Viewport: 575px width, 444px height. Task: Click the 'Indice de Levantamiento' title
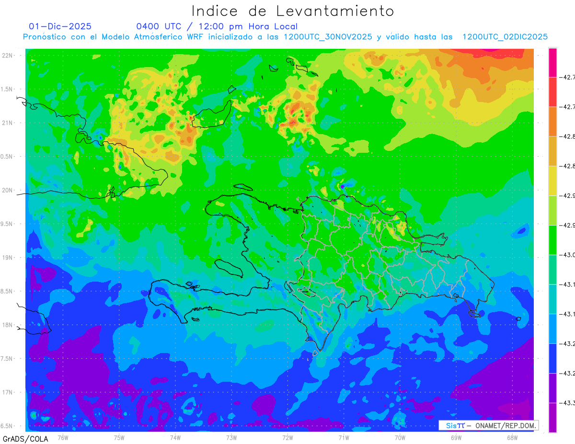tap(293, 11)
